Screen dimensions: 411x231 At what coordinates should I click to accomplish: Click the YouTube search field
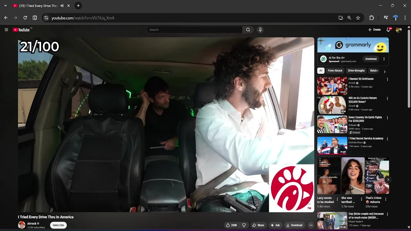pos(195,30)
